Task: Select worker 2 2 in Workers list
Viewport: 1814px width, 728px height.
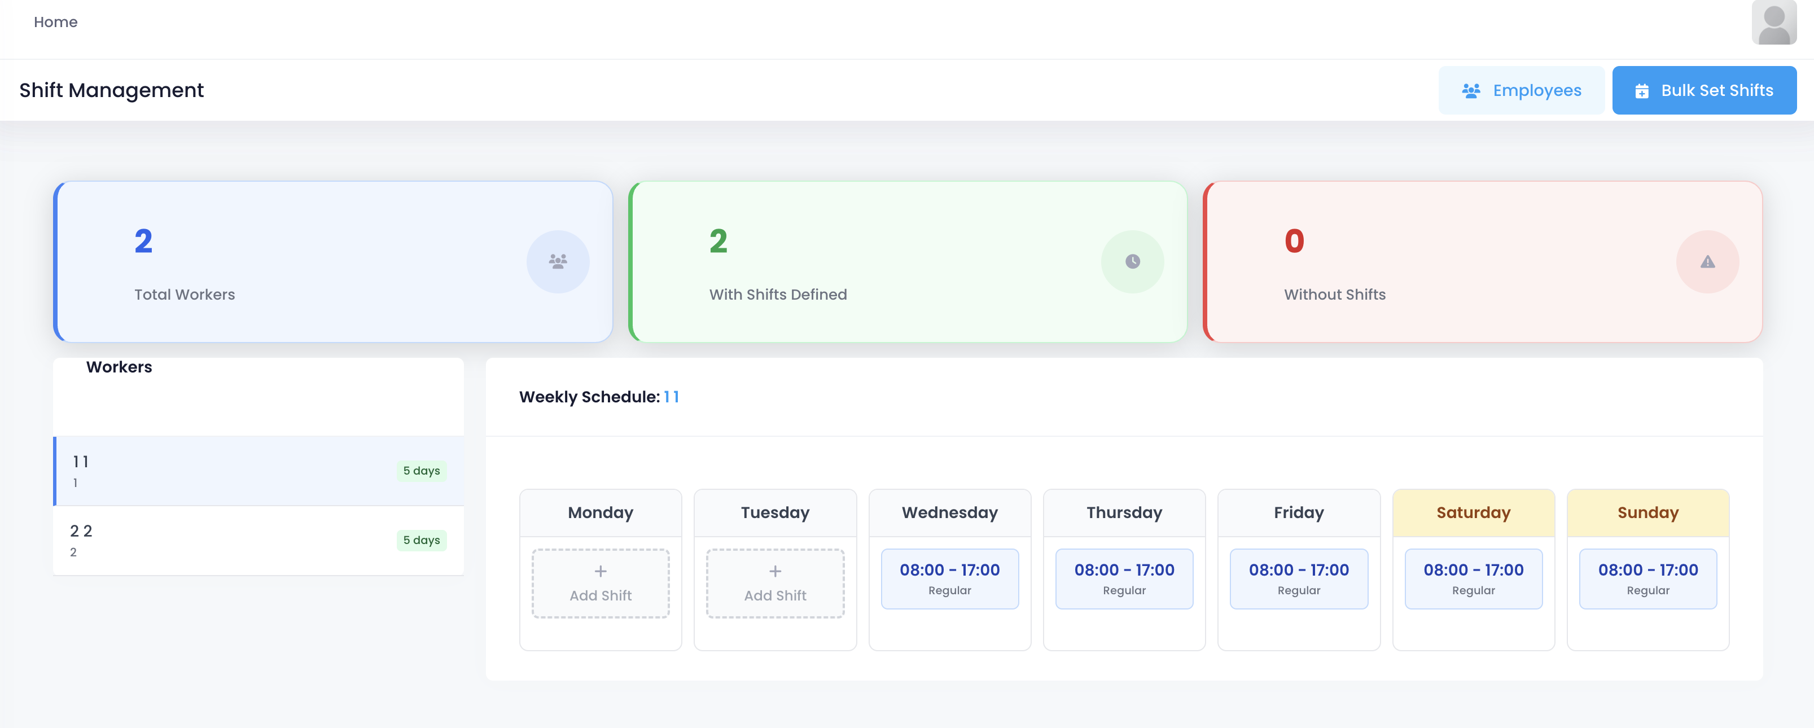Action: tap(211, 540)
